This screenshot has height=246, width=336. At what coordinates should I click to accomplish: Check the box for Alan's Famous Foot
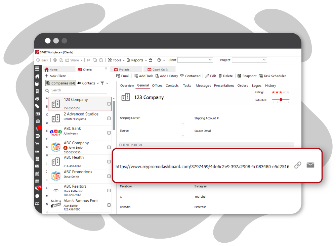109,205
